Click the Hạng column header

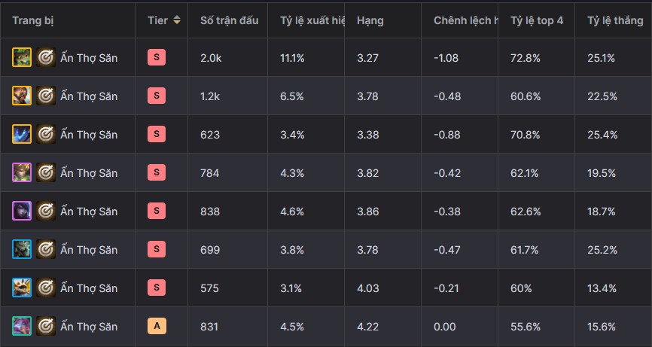click(370, 21)
